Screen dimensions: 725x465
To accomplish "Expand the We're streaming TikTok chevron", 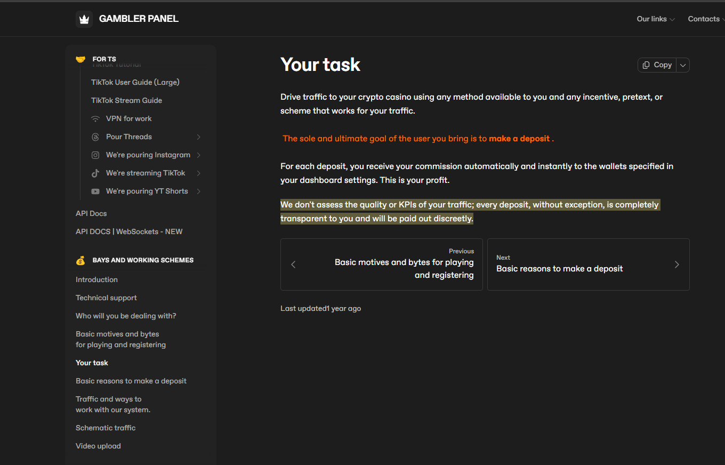I will [198, 173].
